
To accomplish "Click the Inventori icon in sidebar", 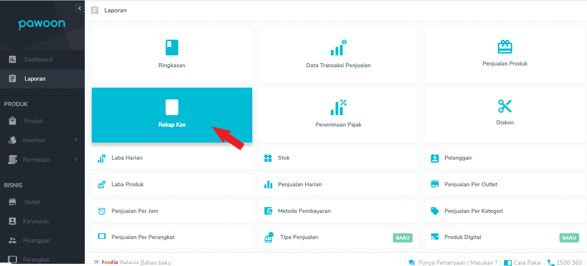I will pos(13,140).
